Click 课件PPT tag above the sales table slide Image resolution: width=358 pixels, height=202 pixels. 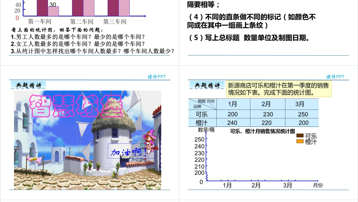335,77
